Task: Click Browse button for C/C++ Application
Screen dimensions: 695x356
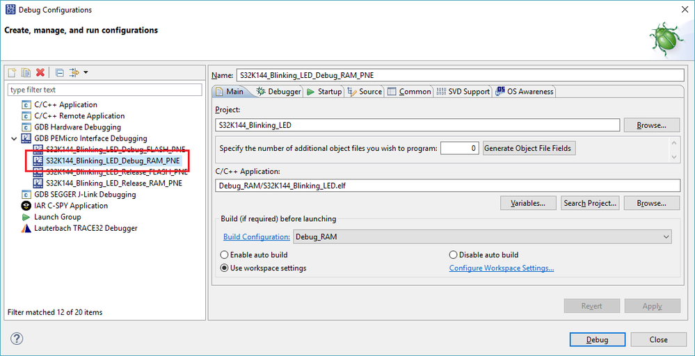Action: click(652, 203)
